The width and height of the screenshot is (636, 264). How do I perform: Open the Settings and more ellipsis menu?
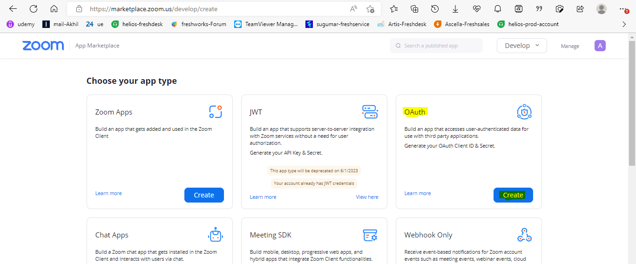coord(623,9)
